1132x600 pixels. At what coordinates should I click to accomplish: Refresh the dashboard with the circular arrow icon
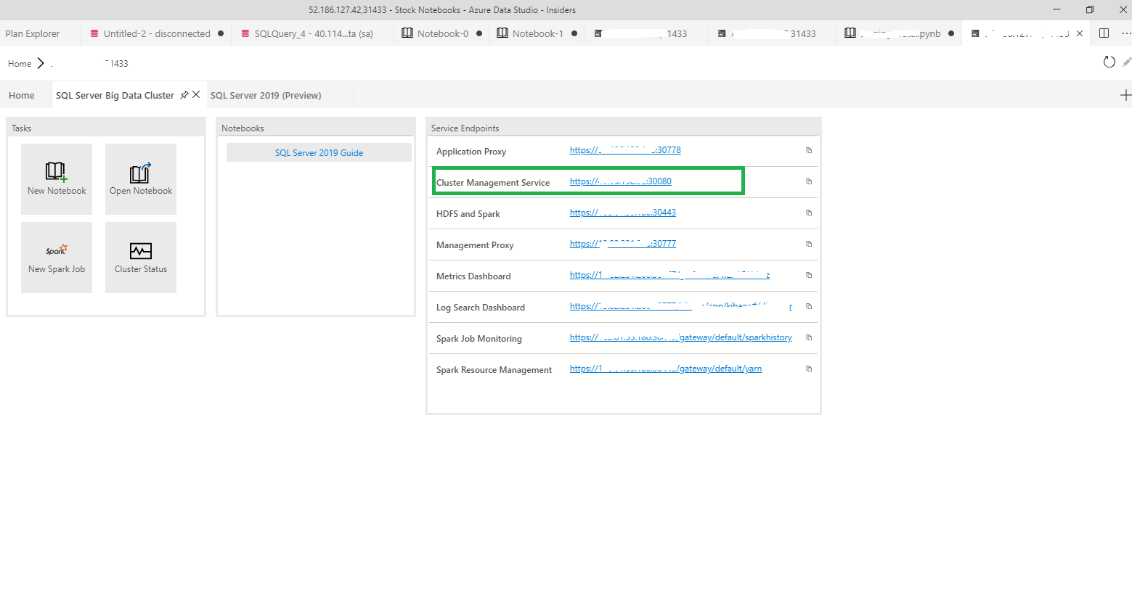[x=1109, y=62]
